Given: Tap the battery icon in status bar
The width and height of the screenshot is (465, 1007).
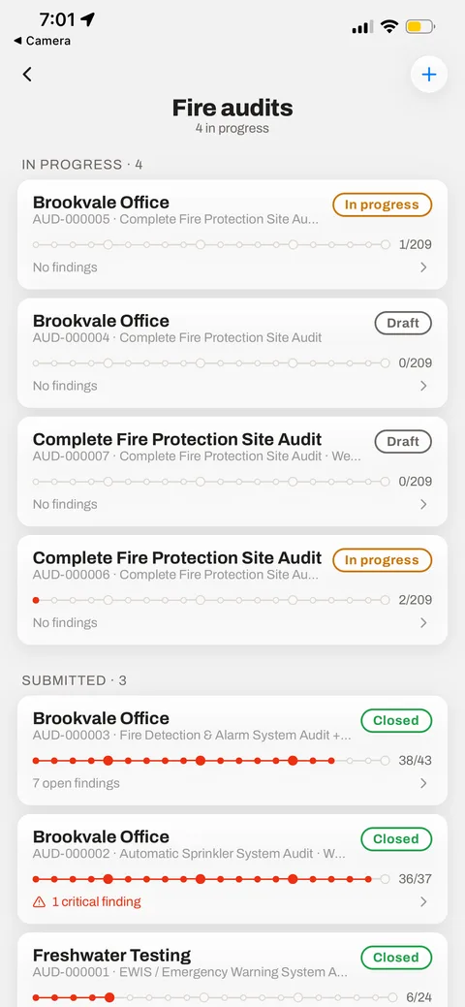Looking at the screenshot, I should [420, 27].
